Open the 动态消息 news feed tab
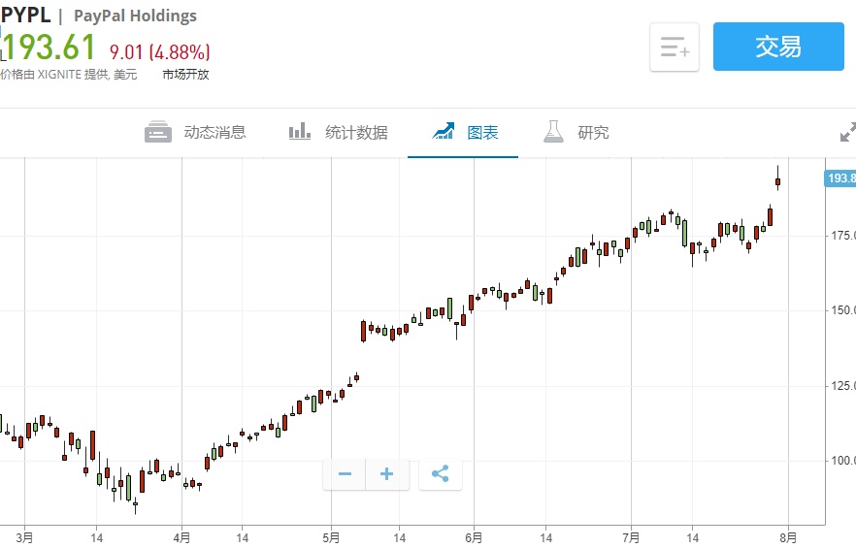The height and width of the screenshot is (548, 856). [x=214, y=132]
